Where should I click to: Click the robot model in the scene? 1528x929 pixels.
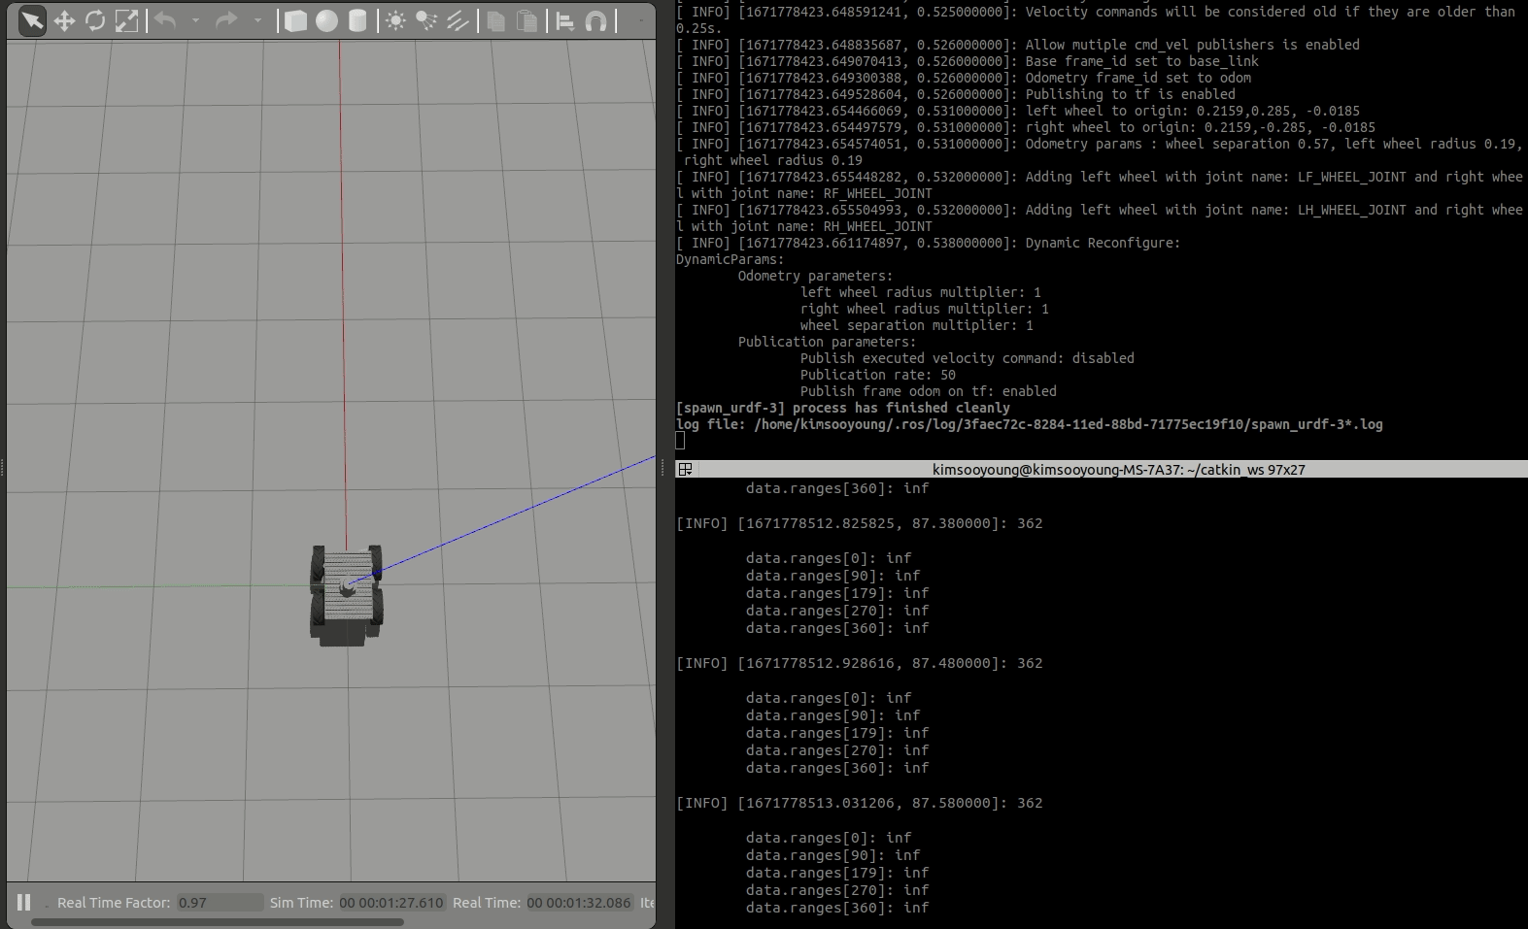pyautogui.click(x=346, y=594)
